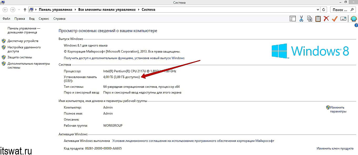Open Настройка удаленного доступа link
358x155 pixels.
24,49
